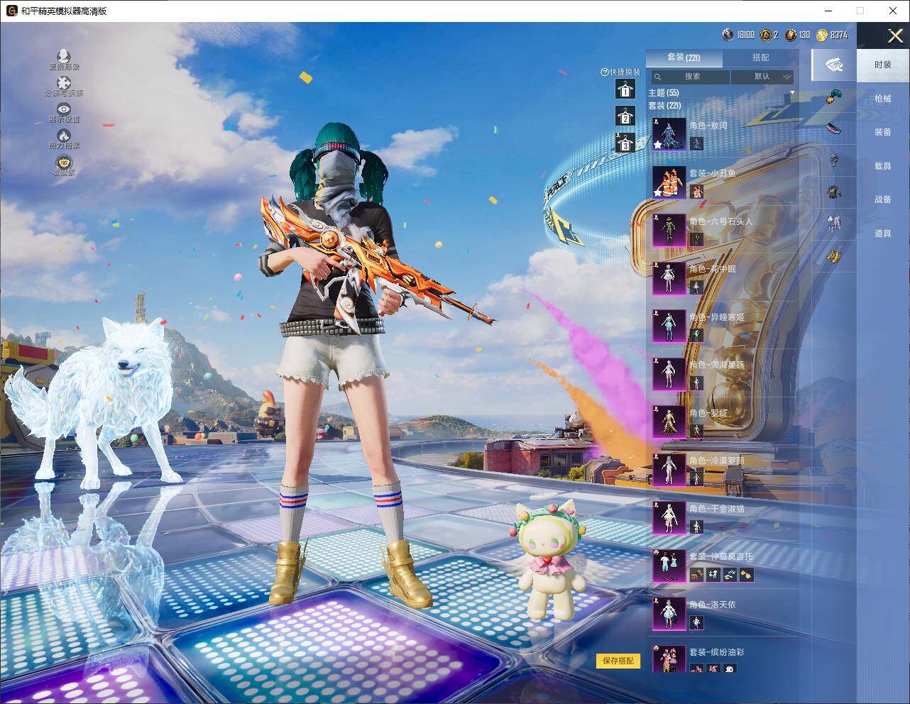Expand the 主题 (55) section

tap(720, 93)
